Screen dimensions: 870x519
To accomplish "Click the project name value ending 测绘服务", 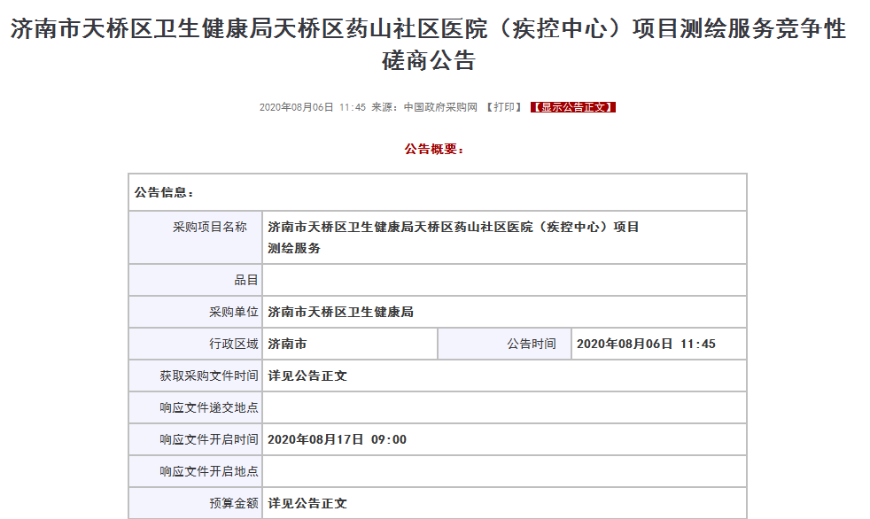I will (x=454, y=237).
